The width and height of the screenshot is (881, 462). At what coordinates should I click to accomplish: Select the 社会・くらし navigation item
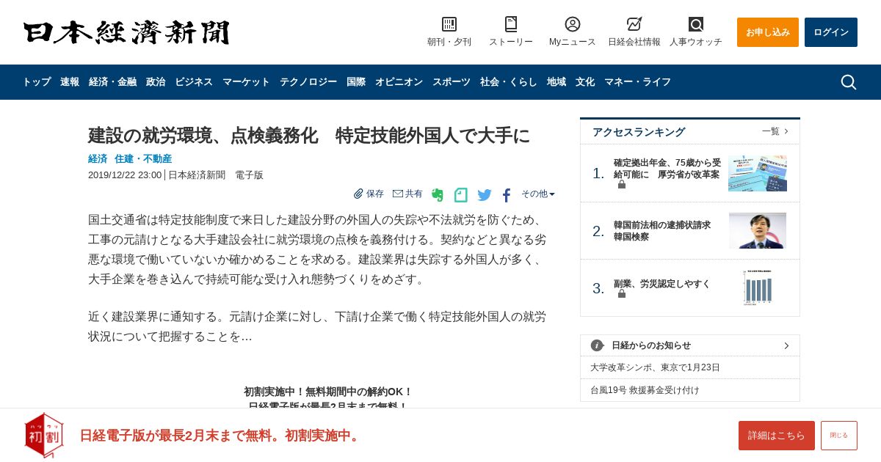(509, 82)
